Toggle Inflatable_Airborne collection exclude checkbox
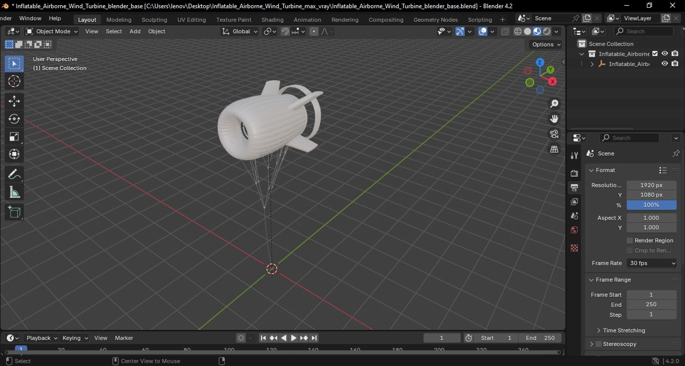The width and height of the screenshot is (685, 366). [x=655, y=54]
